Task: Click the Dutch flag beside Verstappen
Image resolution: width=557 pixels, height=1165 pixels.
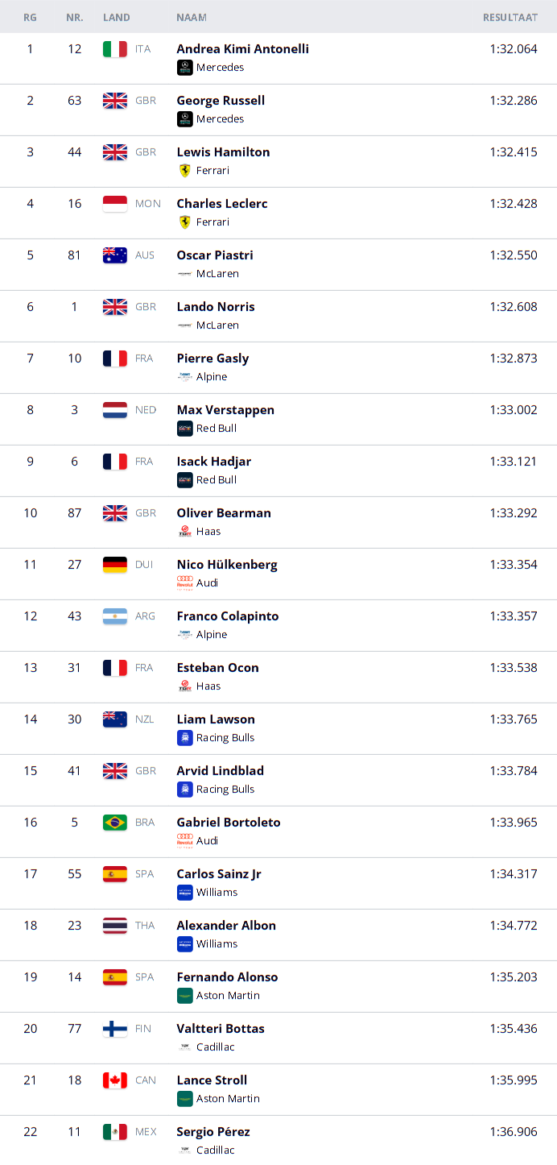Action: [x=115, y=410]
